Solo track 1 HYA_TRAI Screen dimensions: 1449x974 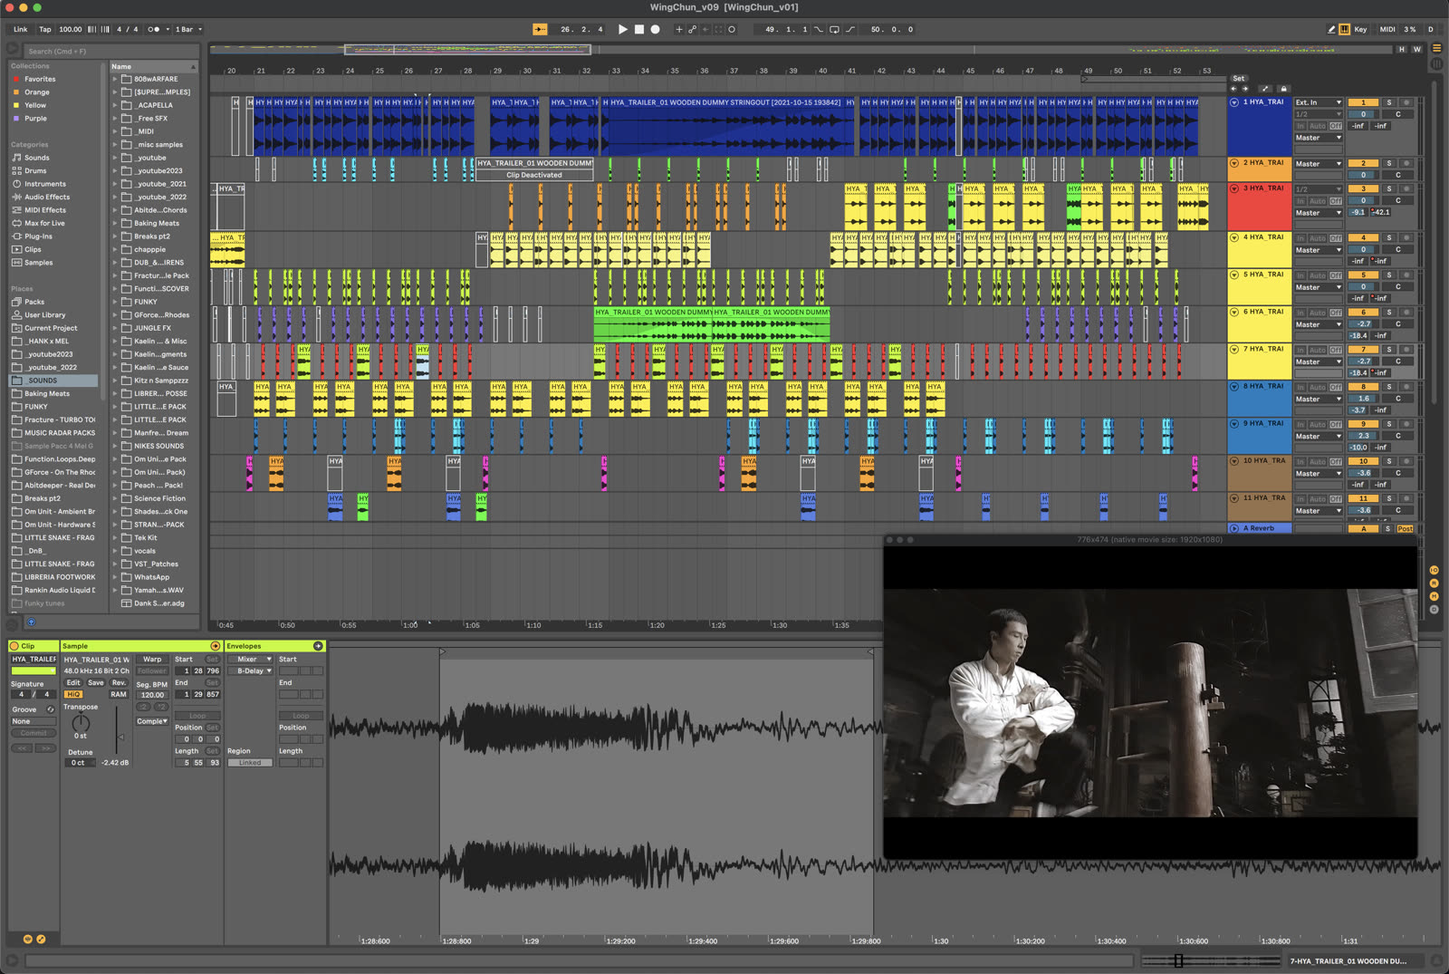coord(1388,102)
